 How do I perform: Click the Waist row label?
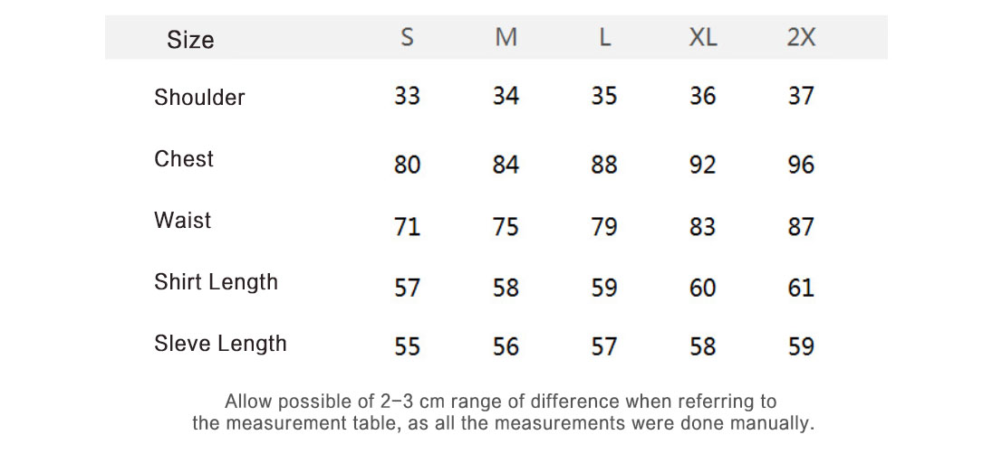pos(182,221)
